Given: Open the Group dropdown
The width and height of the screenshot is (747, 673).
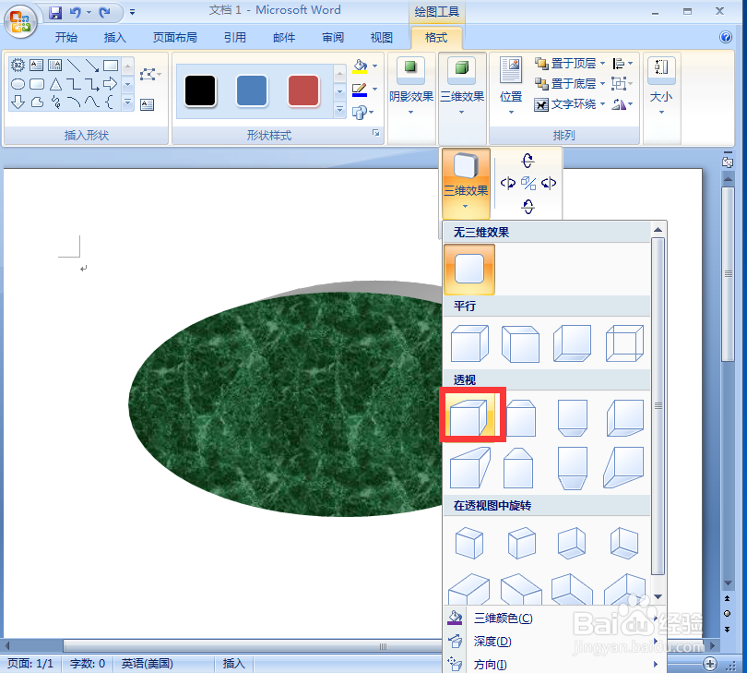Looking at the screenshot, I should point(622,84).
